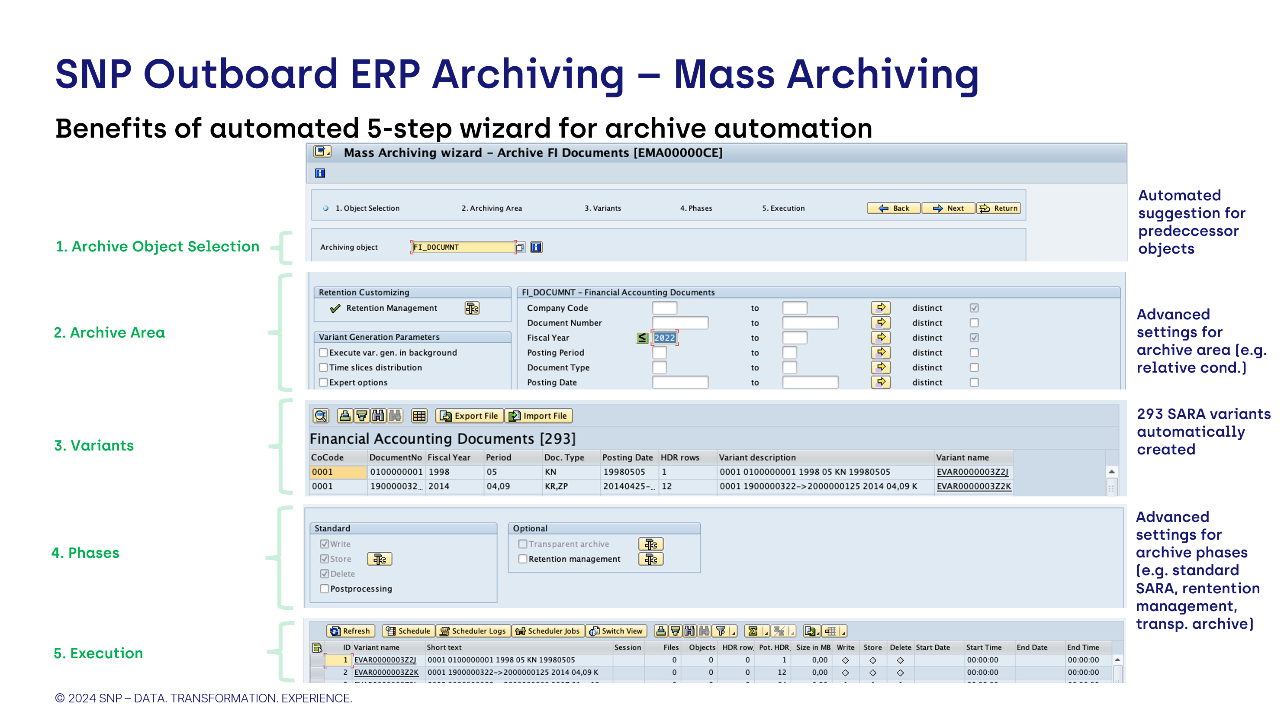Go to wizard step 5. Execution
Viewport: 1284px width, 721px height.
click(783, 209)
